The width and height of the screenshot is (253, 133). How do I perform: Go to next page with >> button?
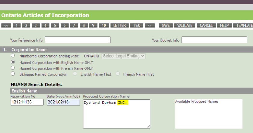tap(150, 26)
